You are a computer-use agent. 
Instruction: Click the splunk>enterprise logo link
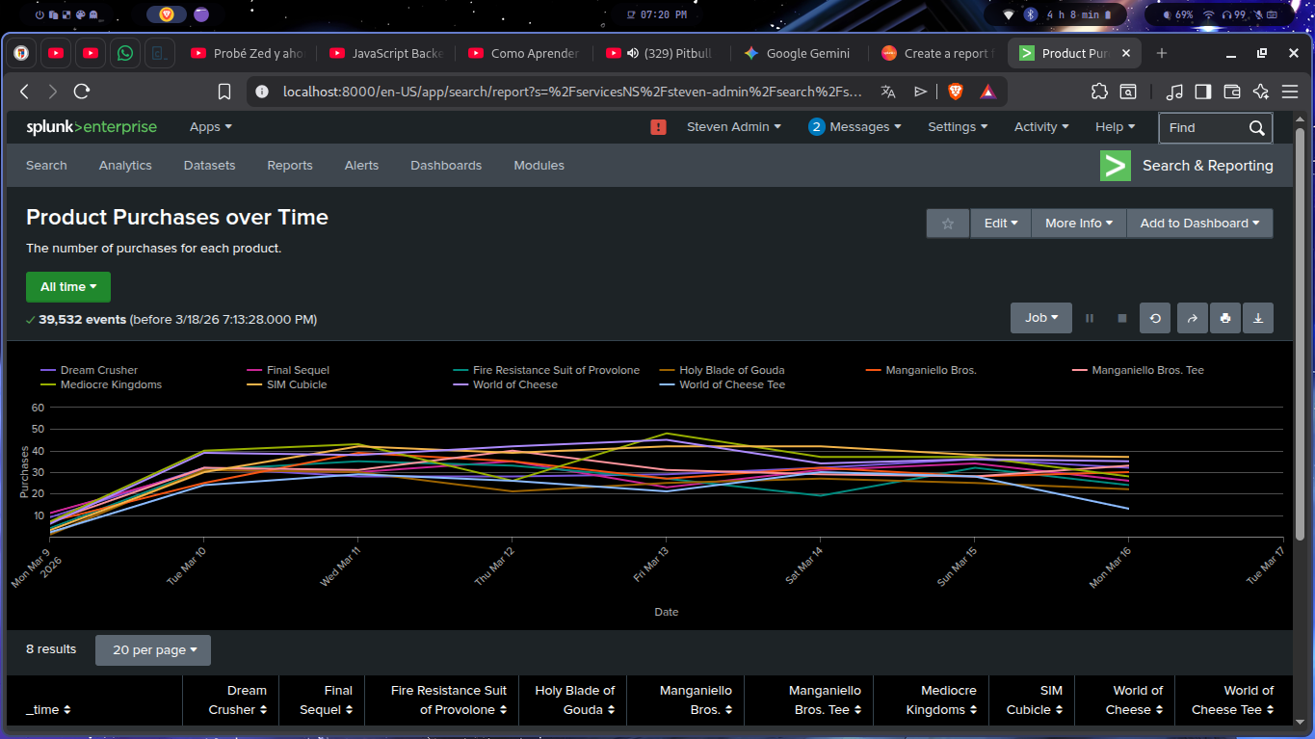pyautogui.click(x=92, y=127)
